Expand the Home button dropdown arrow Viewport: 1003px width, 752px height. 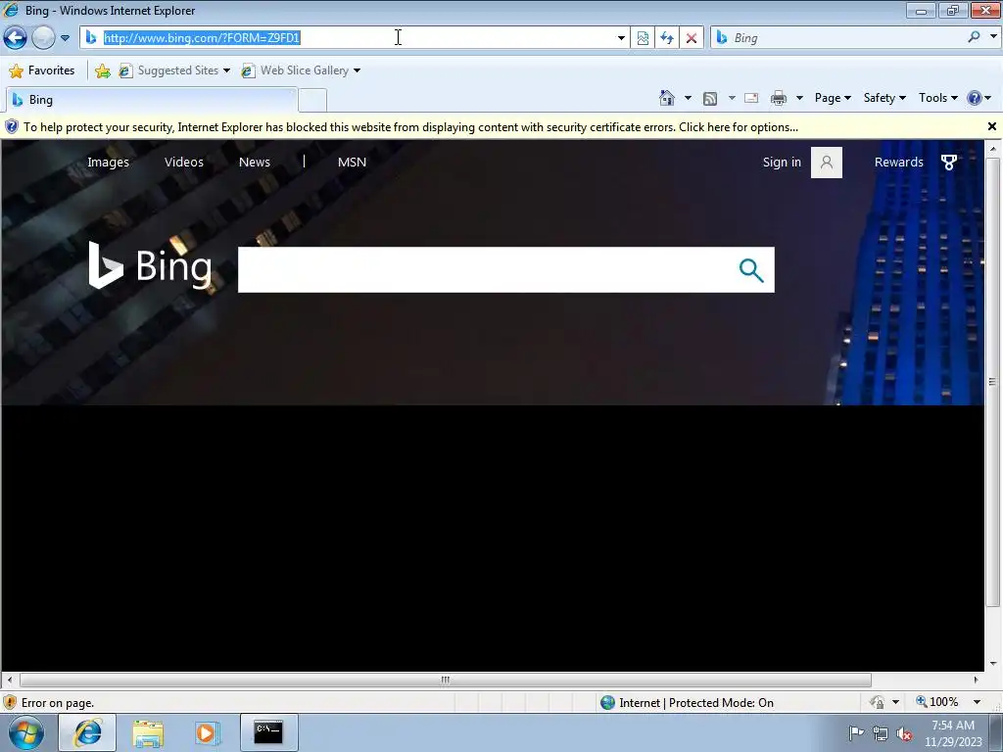(688, 98)
